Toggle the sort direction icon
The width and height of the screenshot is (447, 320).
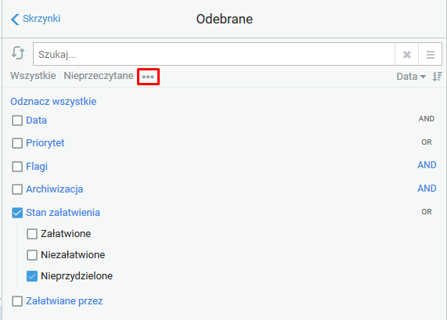(437, 77)
